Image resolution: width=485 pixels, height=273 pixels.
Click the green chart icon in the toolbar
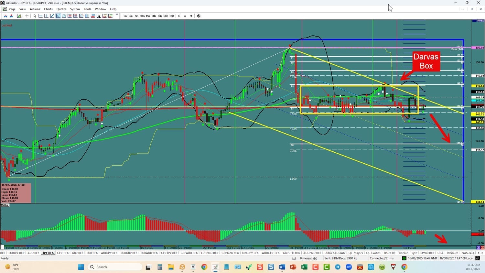coord(19,16)
